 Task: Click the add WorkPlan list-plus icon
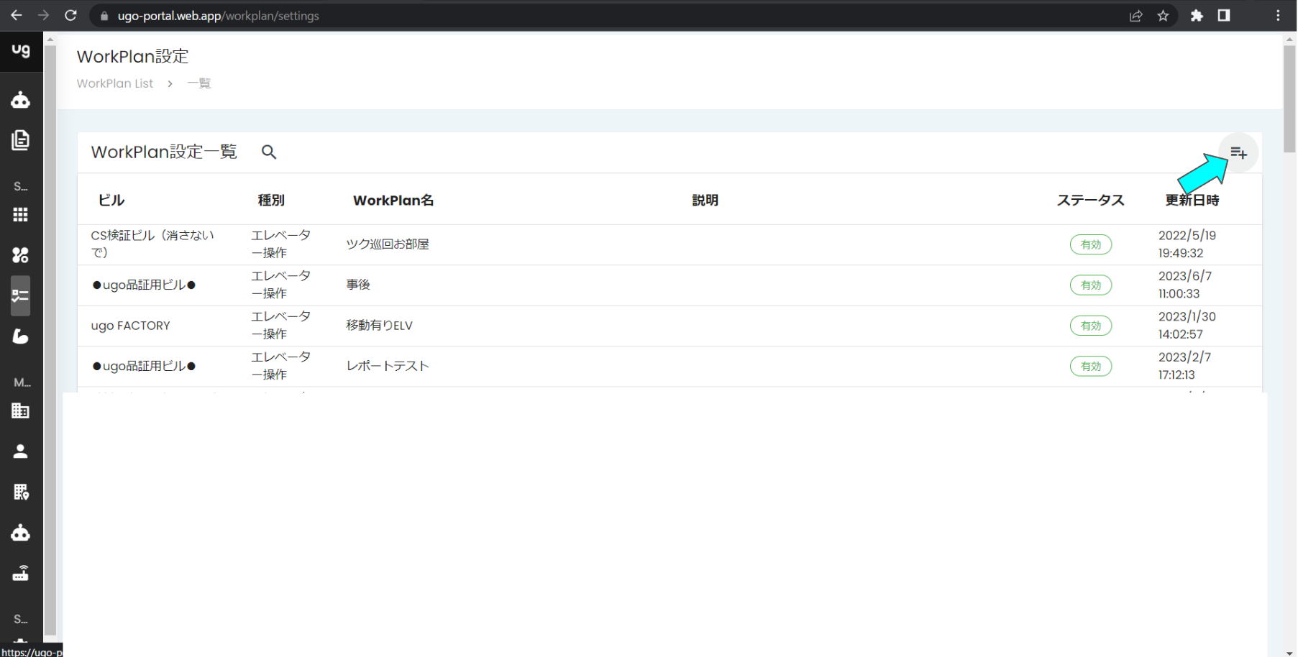coord(1238,152)
